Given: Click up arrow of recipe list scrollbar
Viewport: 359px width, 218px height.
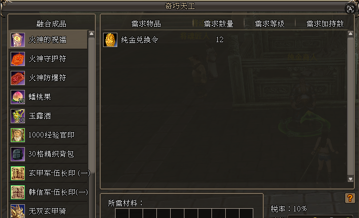Looking at the screenshot, I should coord(92,34).
